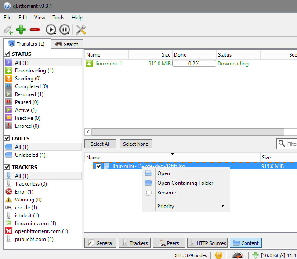Open the Trackers properties tab
This screenshot has height=259, width=297.
134,243
